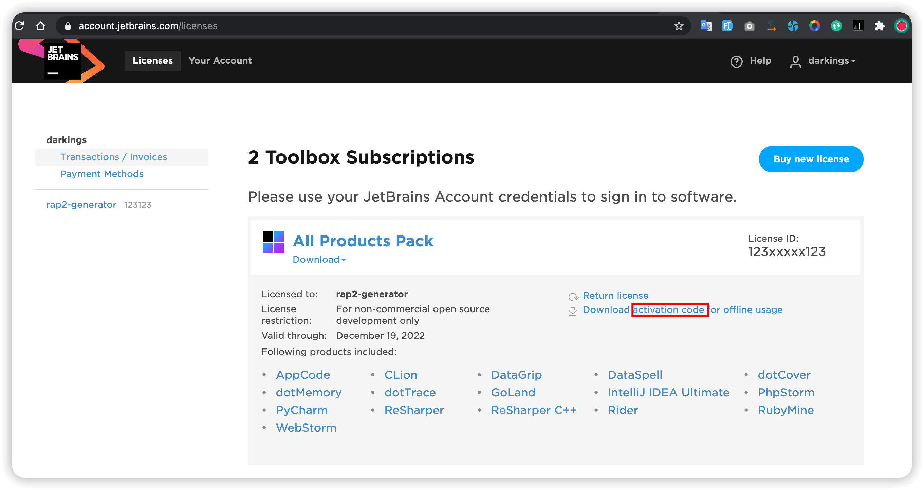The image size is (924, 490).
Task: Open the Your Account tab
Action: pos(220,61)
